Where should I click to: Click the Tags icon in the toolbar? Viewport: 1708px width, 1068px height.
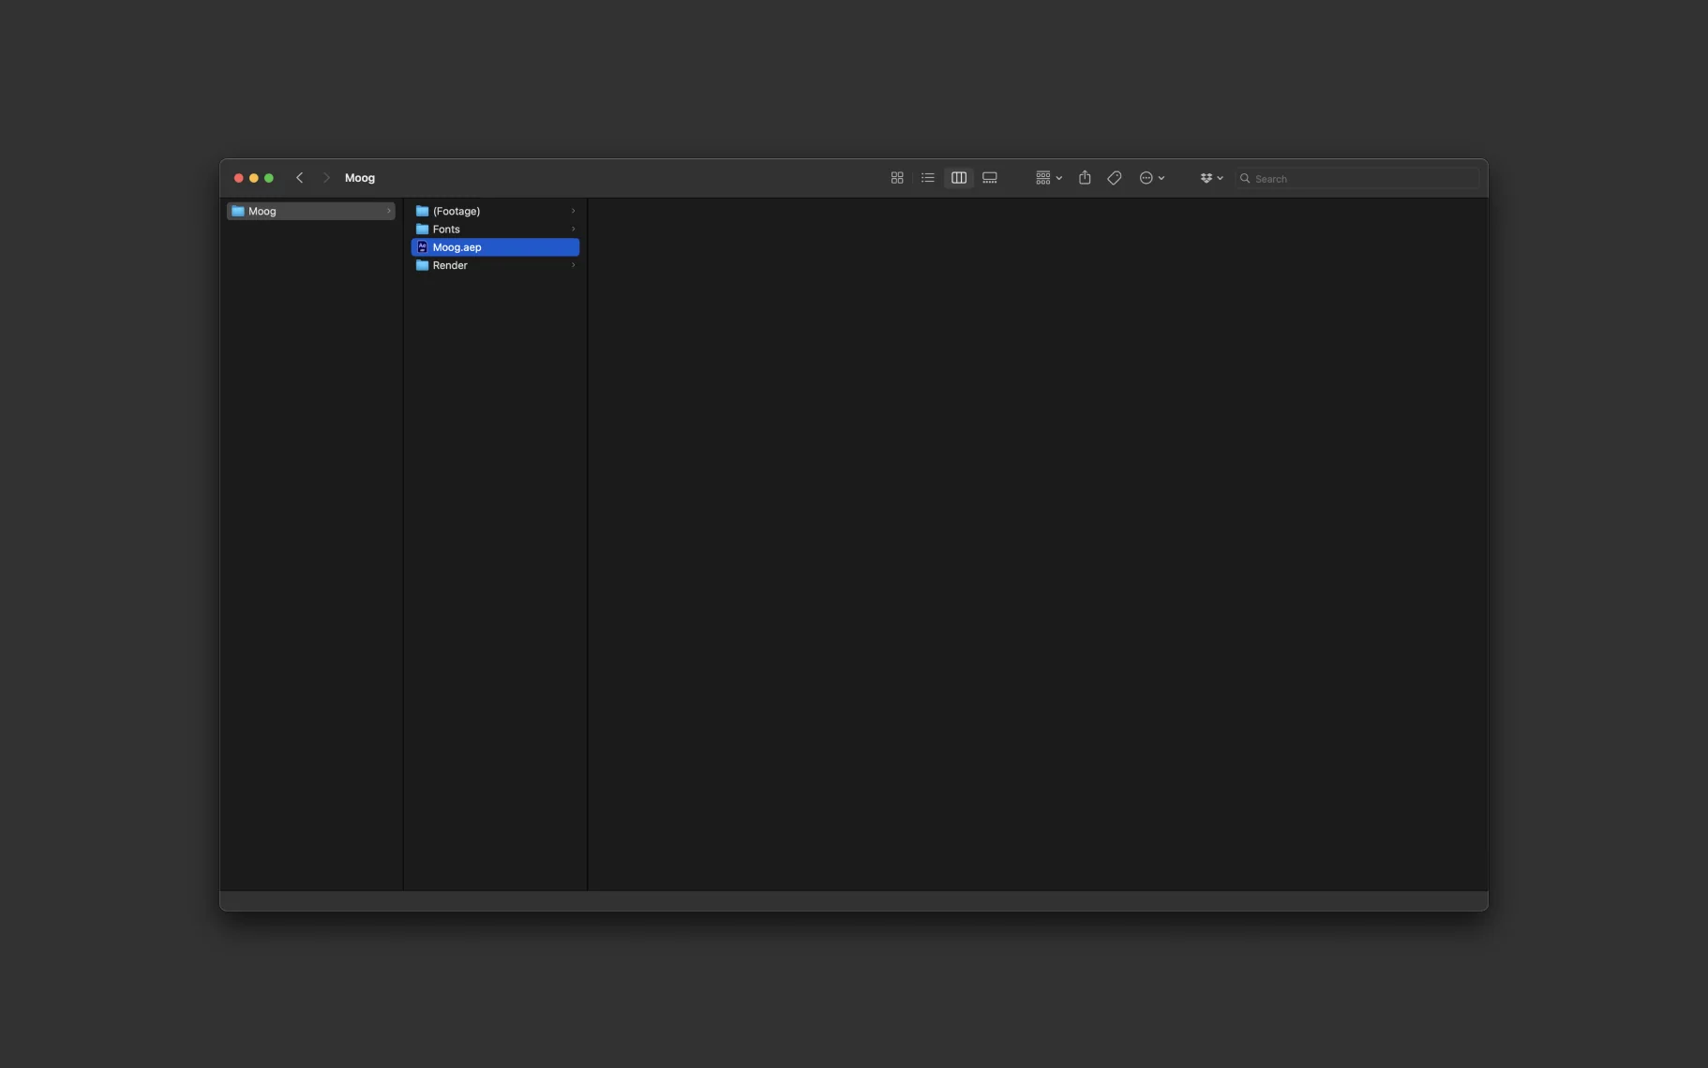tap(1113, 177)
